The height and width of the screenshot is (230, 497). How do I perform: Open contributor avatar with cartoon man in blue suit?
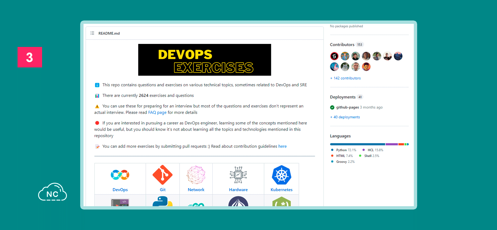(345, 56)
